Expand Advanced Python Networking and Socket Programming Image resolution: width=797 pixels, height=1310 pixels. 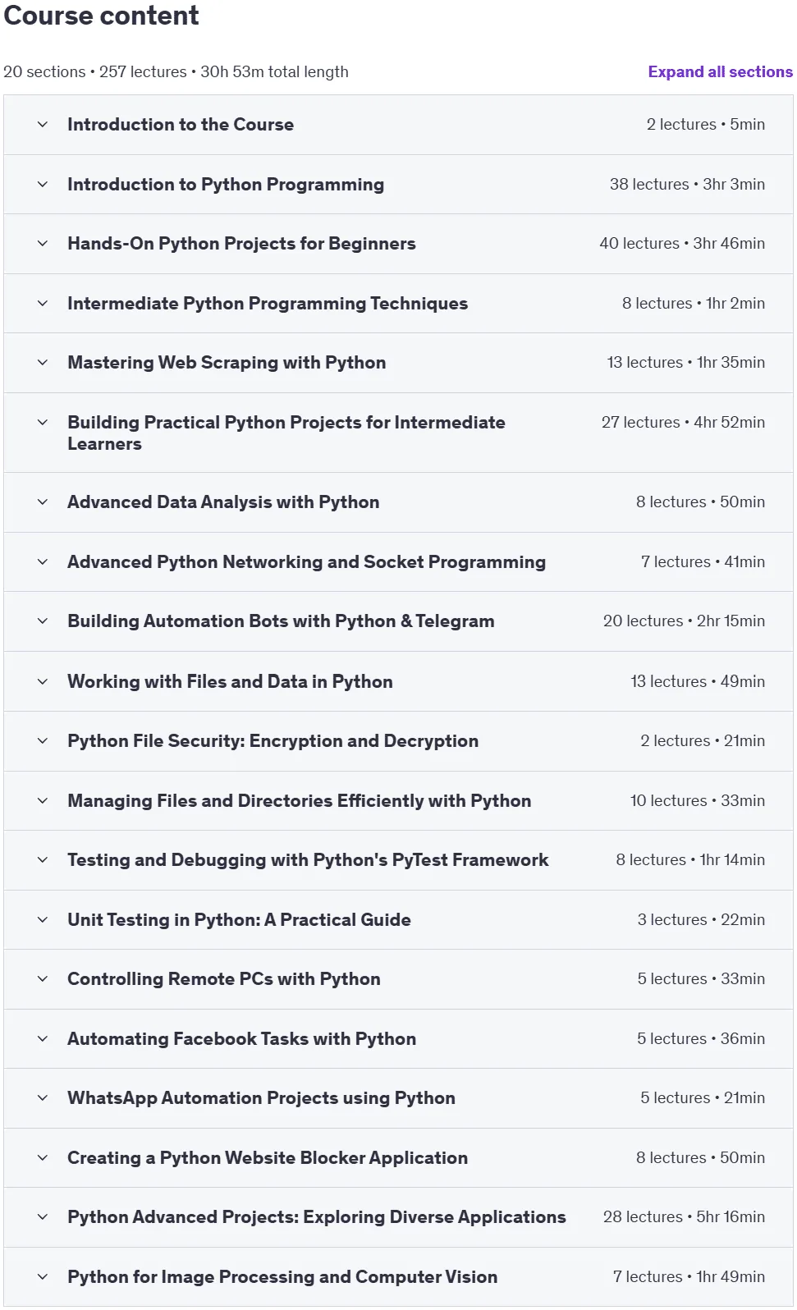(x=398, y=562)
